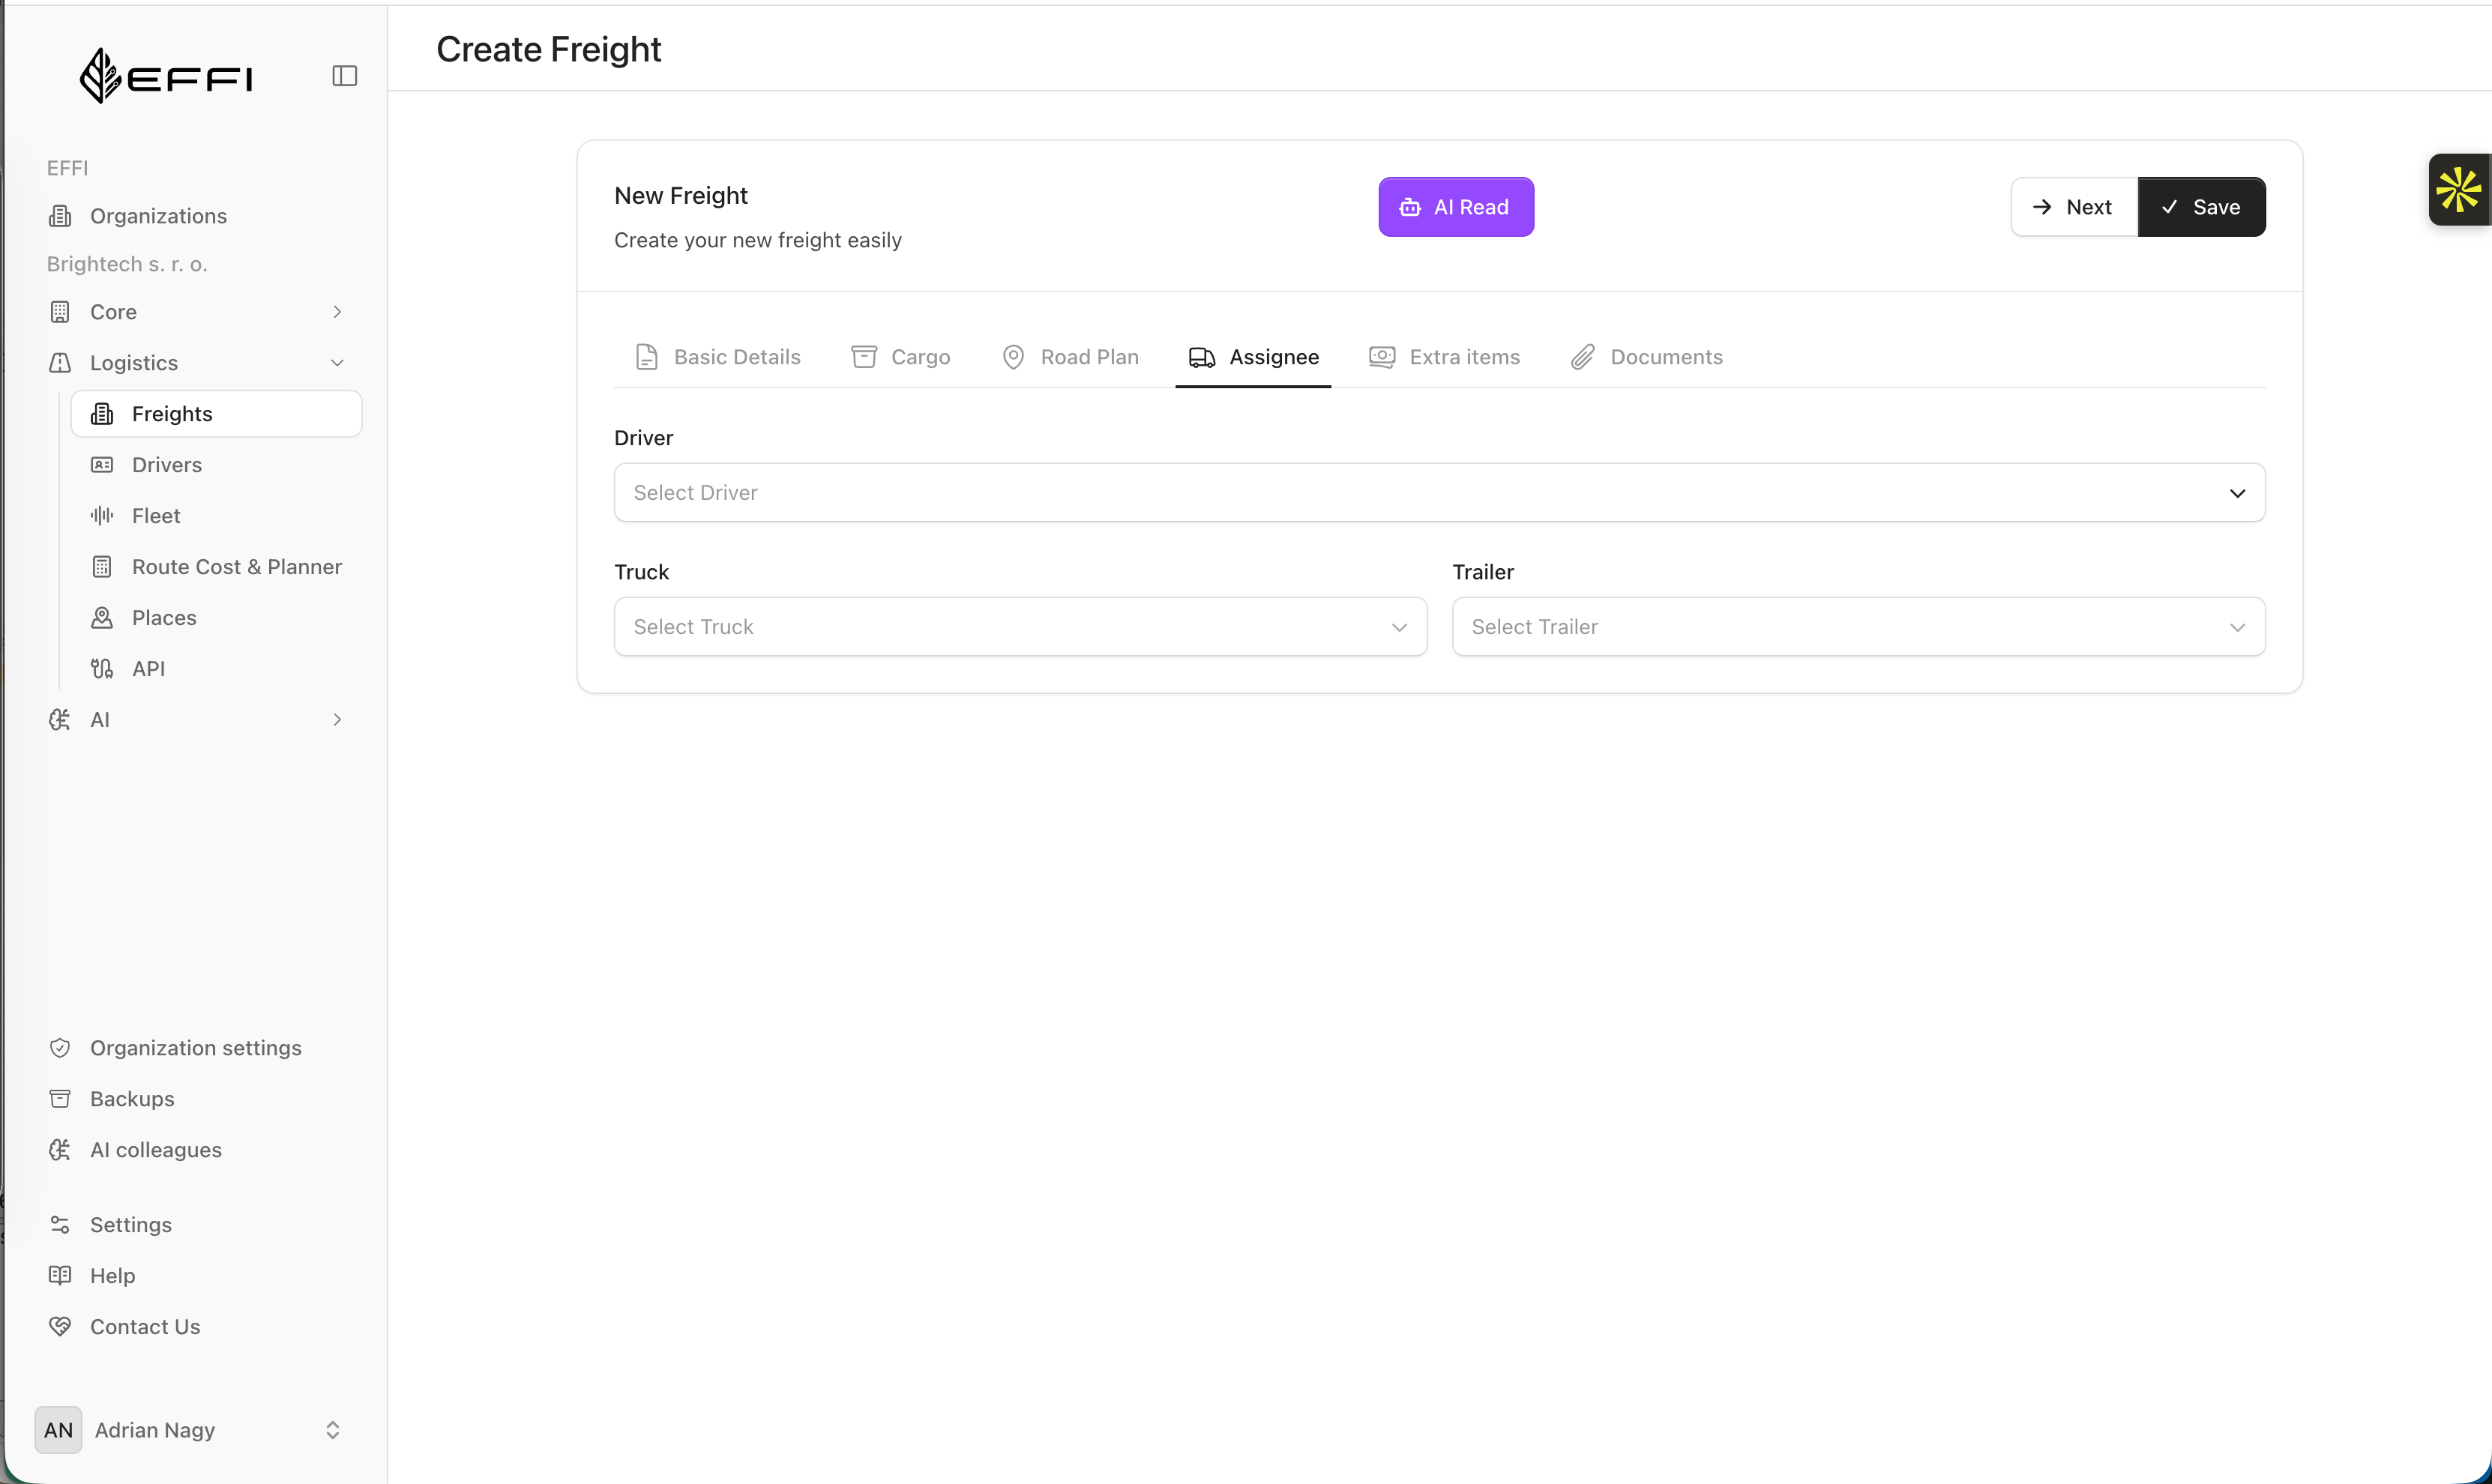The width and height of the screenshot is (2492, 1484).
Task: Click the Next button
Action: point(2074,207)
